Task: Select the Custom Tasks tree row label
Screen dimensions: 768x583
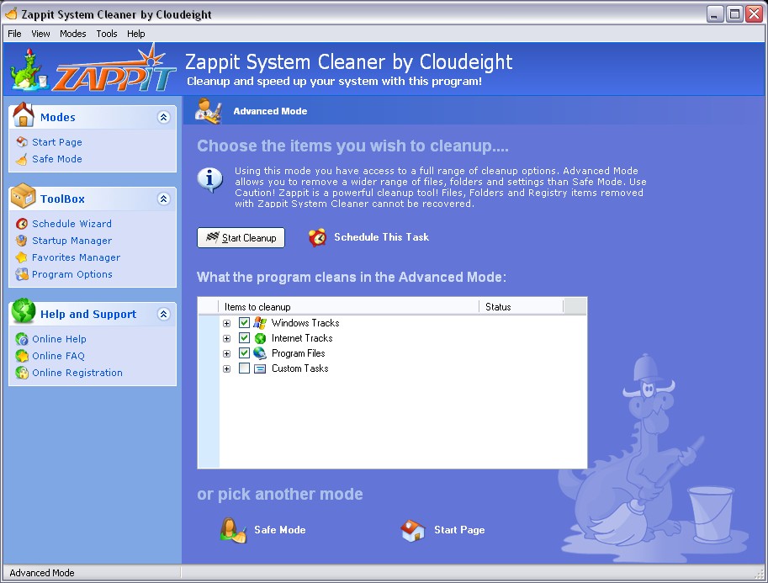Action: 299,368
